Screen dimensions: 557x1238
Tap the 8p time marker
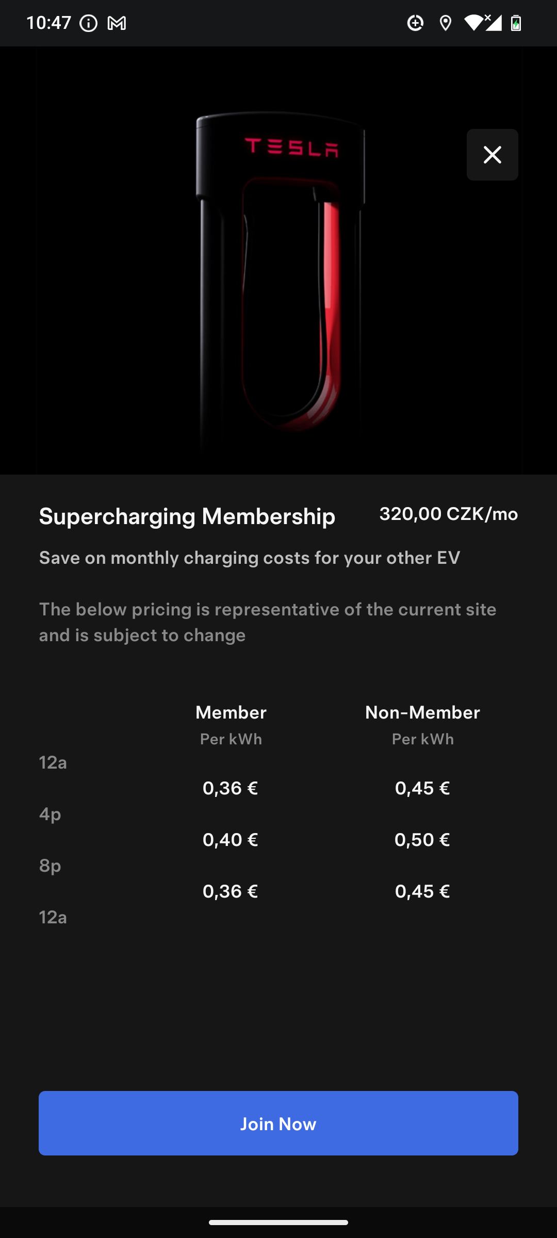(x=50, y=866)
